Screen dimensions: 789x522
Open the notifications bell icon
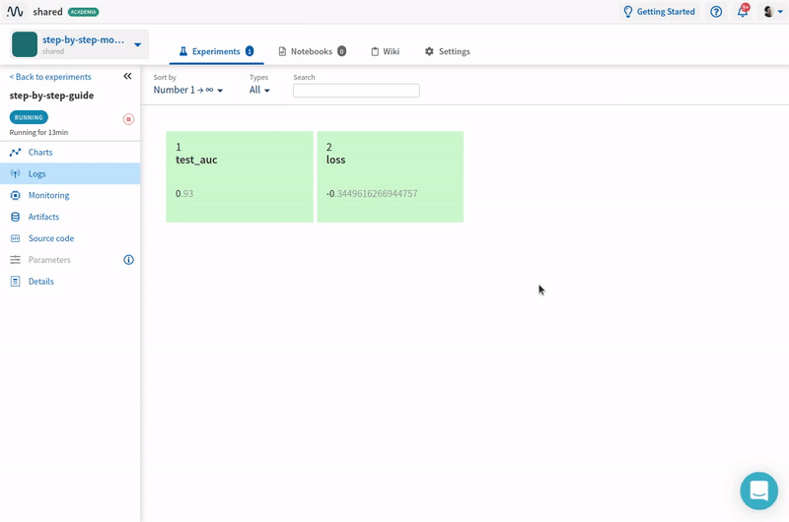(743, 11)
